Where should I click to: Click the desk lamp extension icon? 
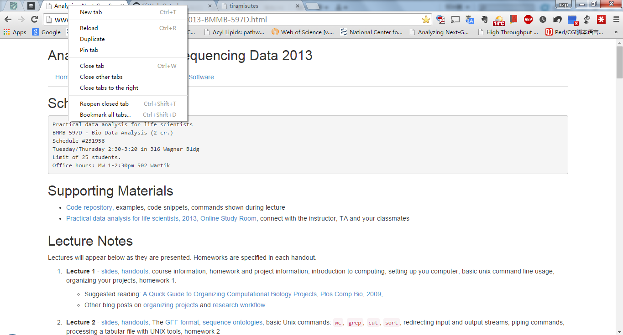[x=587, y=19]
